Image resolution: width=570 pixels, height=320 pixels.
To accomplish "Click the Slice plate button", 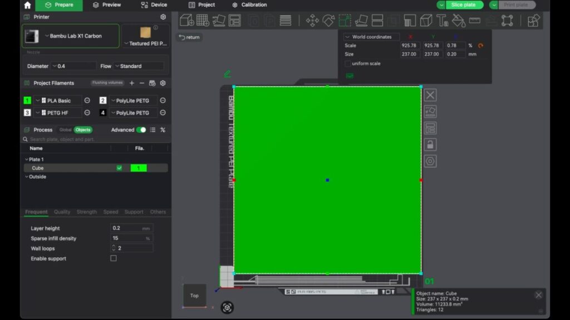I will 464,5.
